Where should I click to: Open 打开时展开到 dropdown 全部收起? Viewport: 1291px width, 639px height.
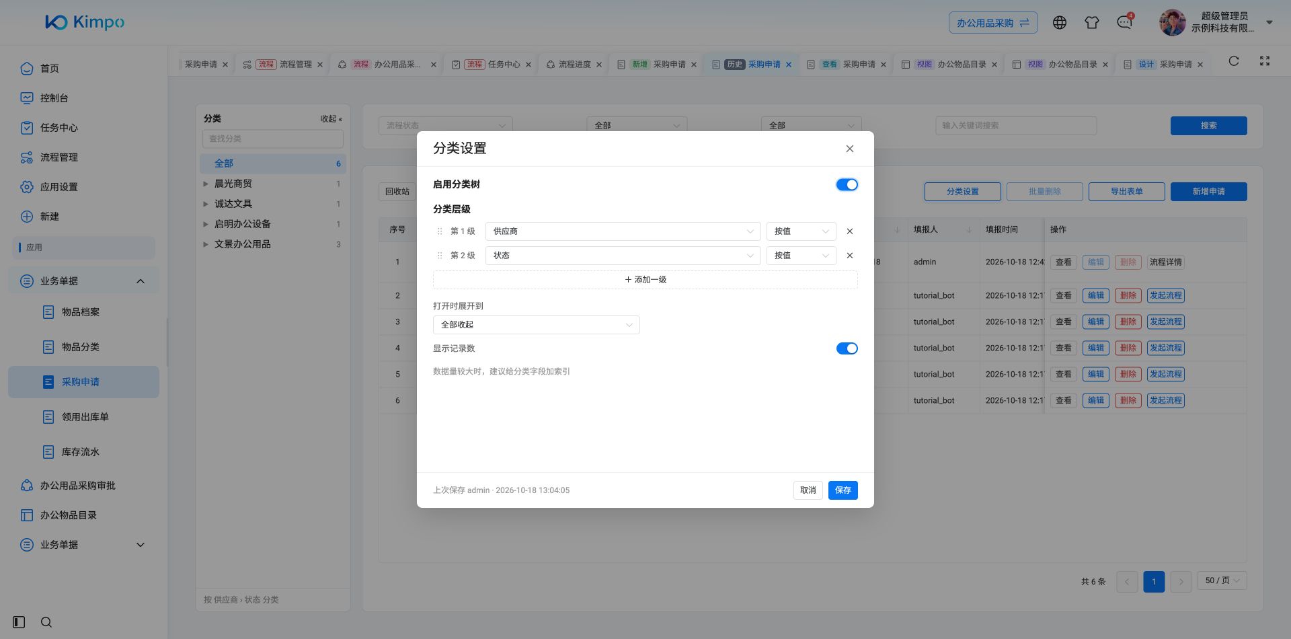[x=536, y=325]
